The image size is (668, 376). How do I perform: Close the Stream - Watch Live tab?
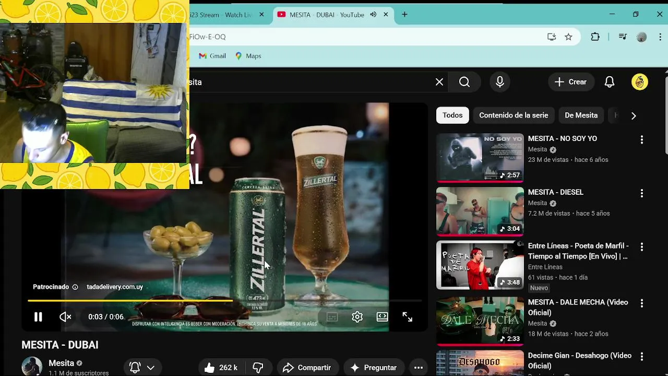(x=261, y=15)
